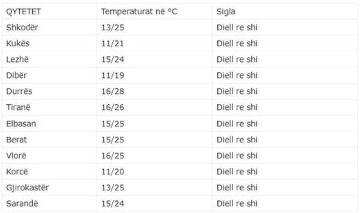Click the 16/26 temperature for Tiranë
This screenshot has height=213, width=360.
pos(112,108)
